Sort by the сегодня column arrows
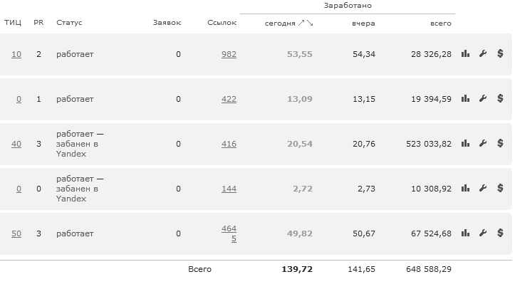Image resolution: width=515 pixels, height=289 pixels. click(x=306, y=23)
